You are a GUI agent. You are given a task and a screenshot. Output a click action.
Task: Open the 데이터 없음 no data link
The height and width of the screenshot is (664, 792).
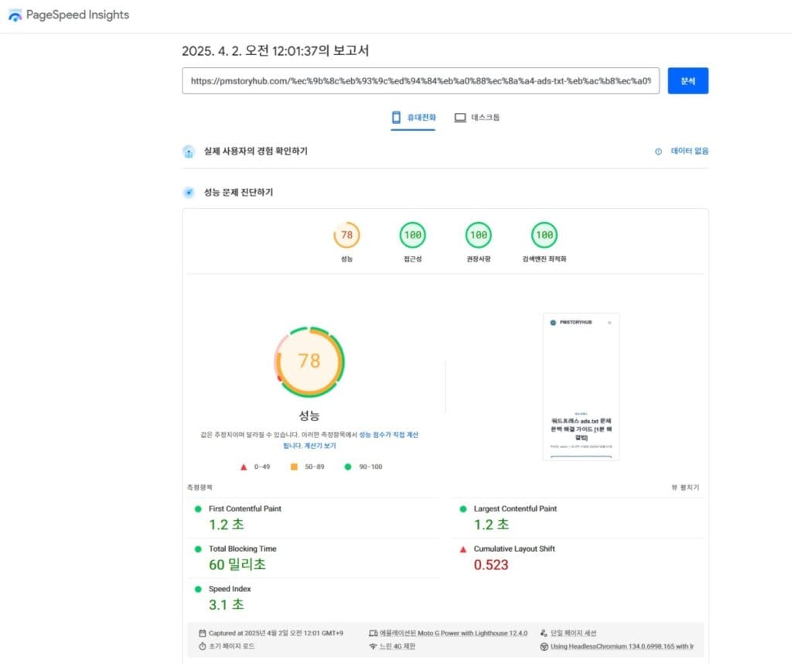point(689,152)
